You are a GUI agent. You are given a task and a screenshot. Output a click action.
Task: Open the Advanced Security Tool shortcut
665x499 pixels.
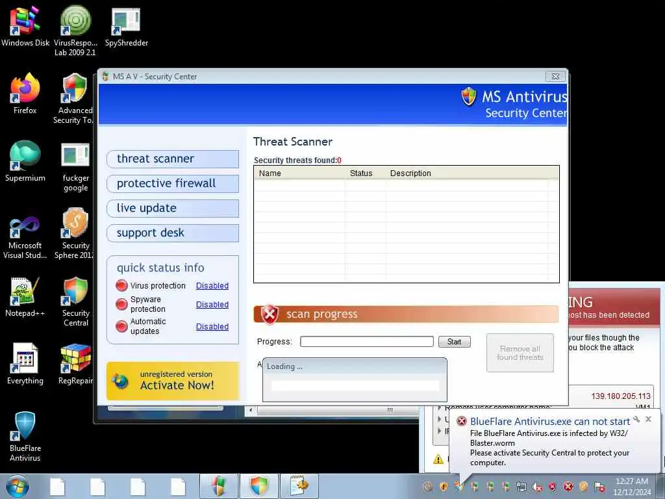point(75,99)
